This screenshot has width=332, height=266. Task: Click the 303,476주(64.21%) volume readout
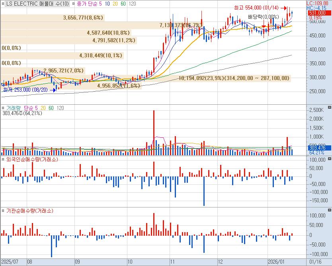click(x=22, y=113)
